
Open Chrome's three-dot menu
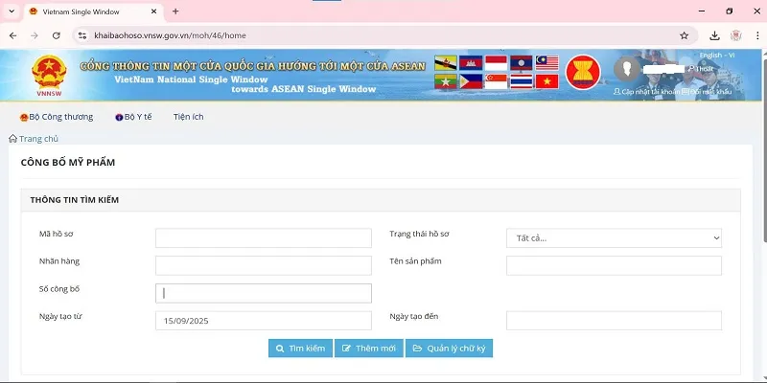[756, 35]
